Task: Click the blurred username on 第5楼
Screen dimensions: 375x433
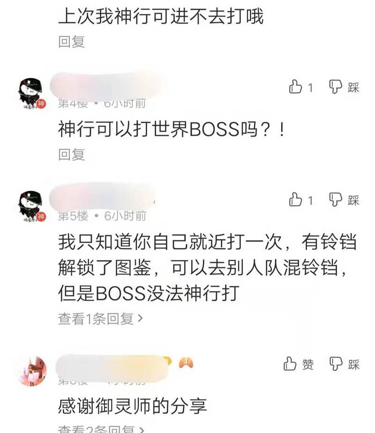Action: point(102,197)
